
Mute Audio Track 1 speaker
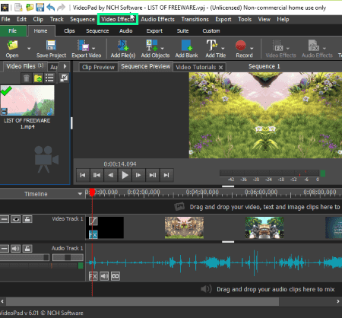(16, 249)
